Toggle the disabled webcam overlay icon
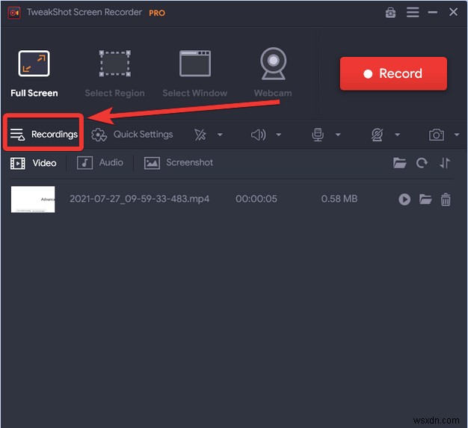Viewport: 468px width, 428px height. click(x=377, y=135)
